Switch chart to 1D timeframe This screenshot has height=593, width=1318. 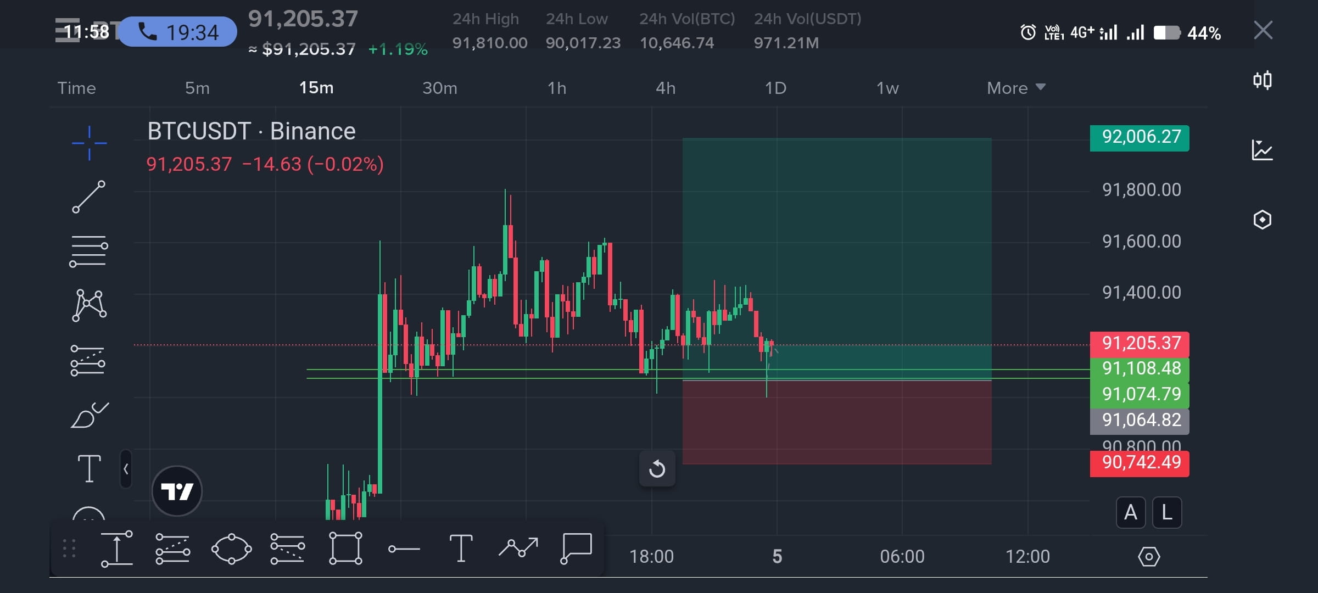click(x=776, y=88)
